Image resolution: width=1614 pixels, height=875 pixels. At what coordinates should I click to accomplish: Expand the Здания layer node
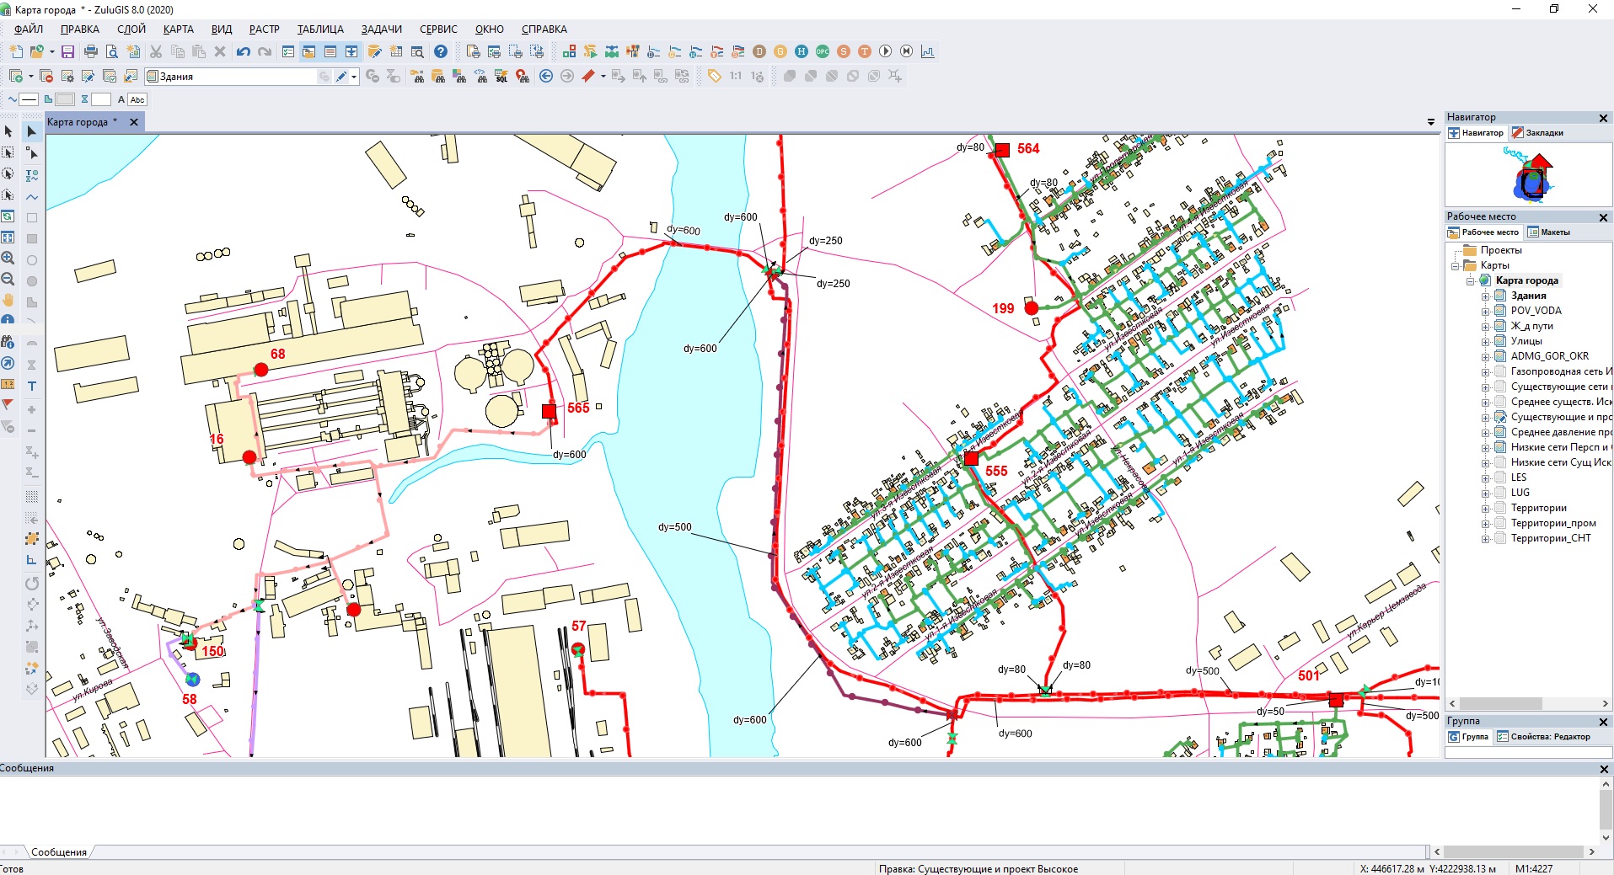[x=1486, y=296]
